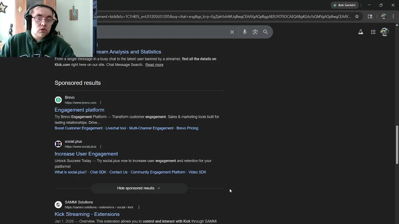The image size is (399, 224).
Task: Open options menu beside Brevo URL
Action: click(x=100, y=103)
